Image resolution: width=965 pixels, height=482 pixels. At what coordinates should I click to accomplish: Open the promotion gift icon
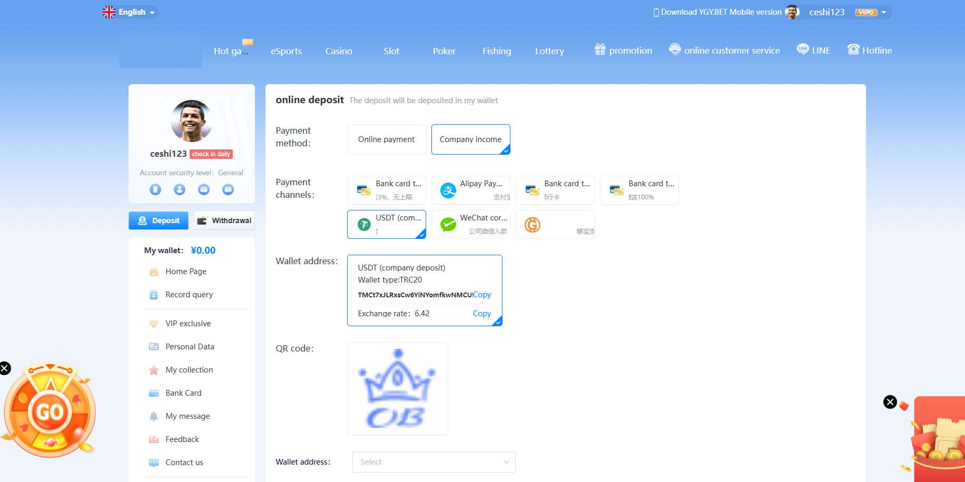(600, 49)
